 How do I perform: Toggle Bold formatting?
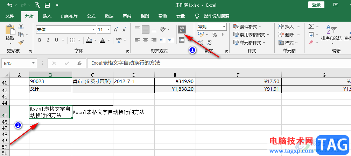(x=40, y=40)
